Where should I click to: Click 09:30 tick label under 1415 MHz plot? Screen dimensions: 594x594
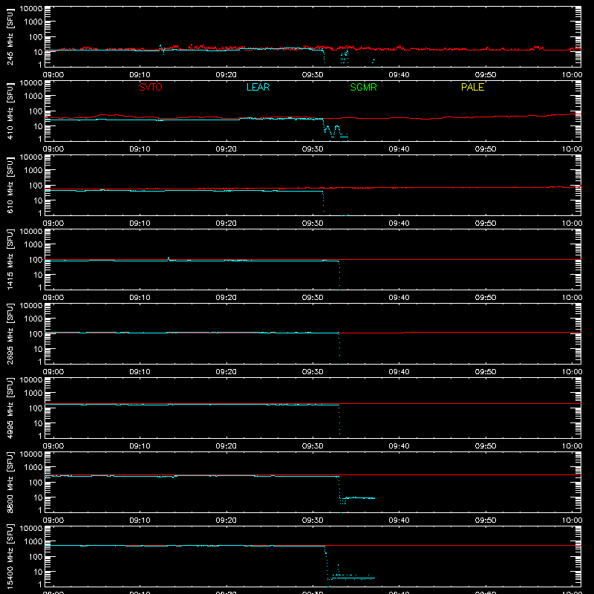pos(313,298)
